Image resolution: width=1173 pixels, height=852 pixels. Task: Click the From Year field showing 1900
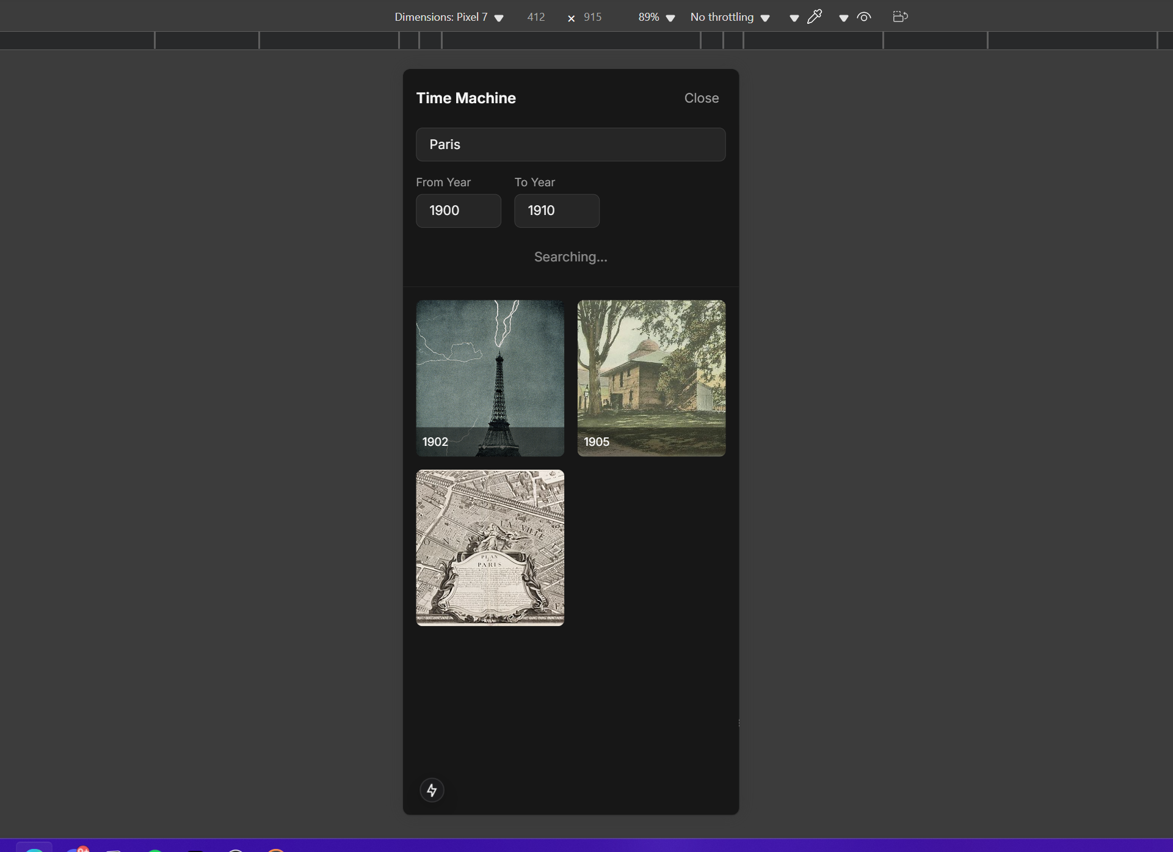(458, 211)
